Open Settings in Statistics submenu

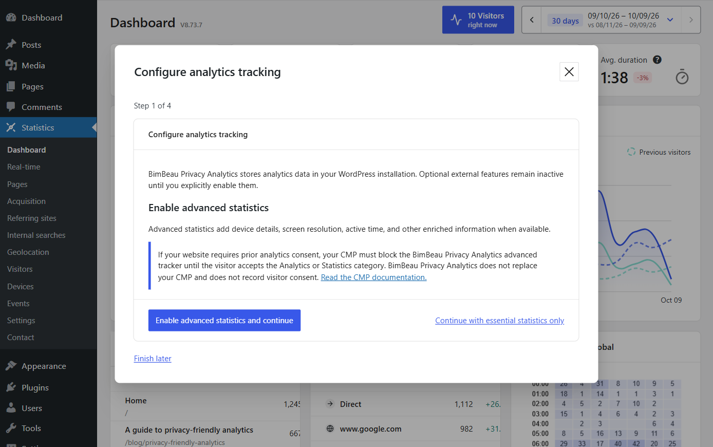pyautogui.click(x=21, y=320)
